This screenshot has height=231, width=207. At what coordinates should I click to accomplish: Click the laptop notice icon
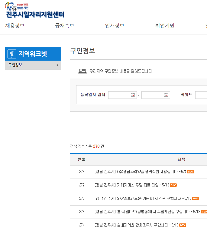tap(82, 71)
